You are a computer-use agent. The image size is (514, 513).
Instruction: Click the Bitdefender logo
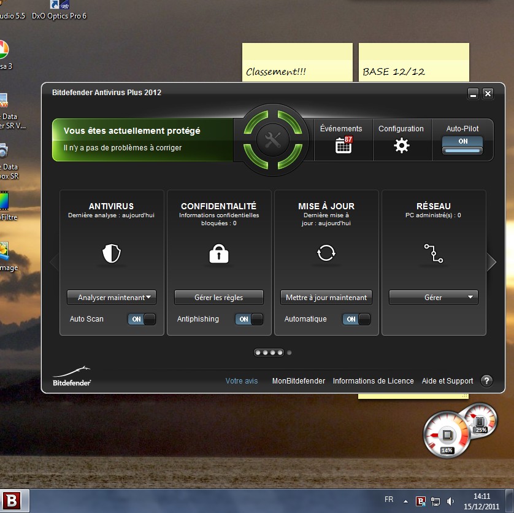click(x=72, y=376)
